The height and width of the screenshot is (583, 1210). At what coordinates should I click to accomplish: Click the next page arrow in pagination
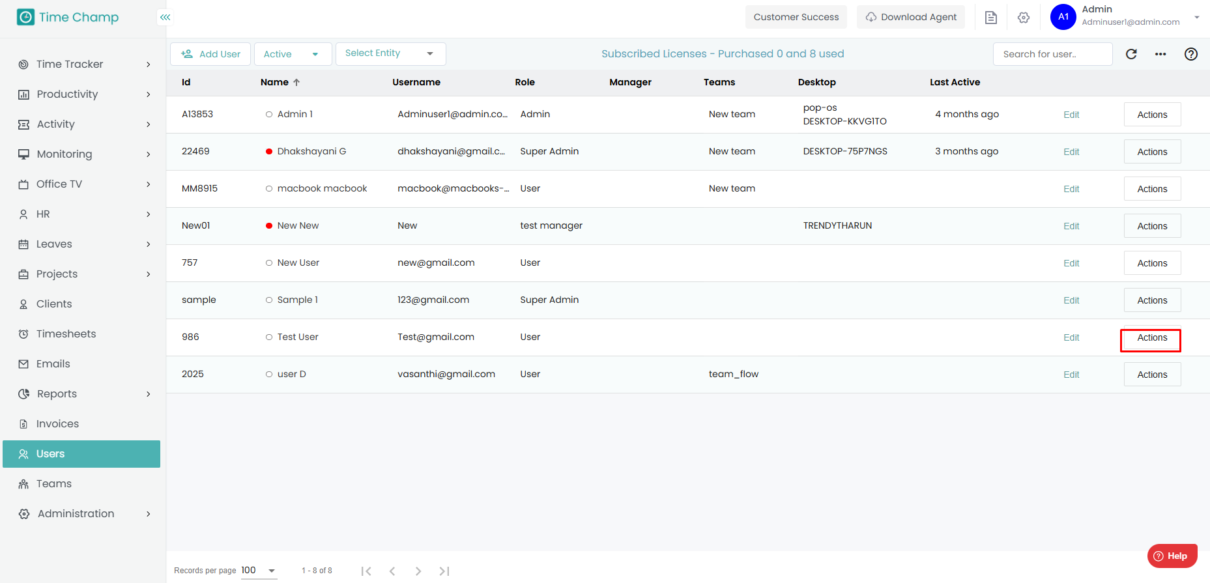[x=418, y=571]
